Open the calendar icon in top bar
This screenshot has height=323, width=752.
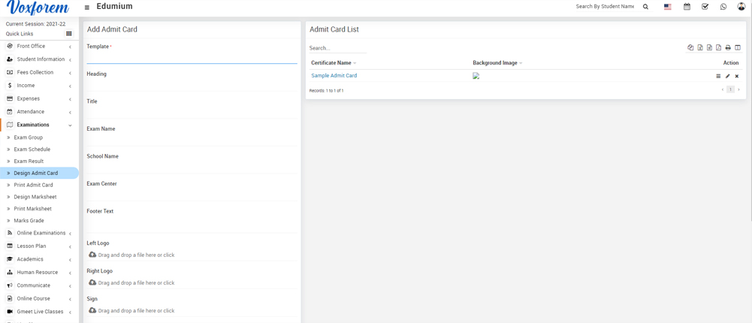pos(687,7)
